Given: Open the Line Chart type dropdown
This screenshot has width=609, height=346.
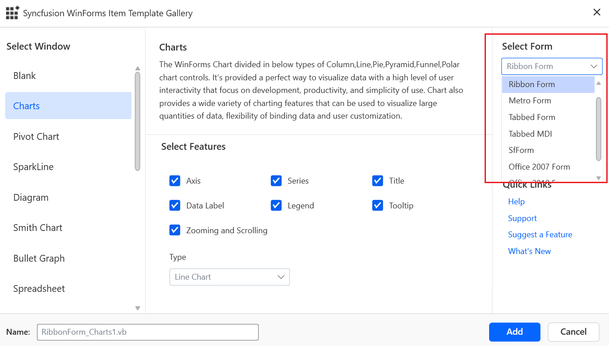Looking at the screenshot, I should coord(229,277).
